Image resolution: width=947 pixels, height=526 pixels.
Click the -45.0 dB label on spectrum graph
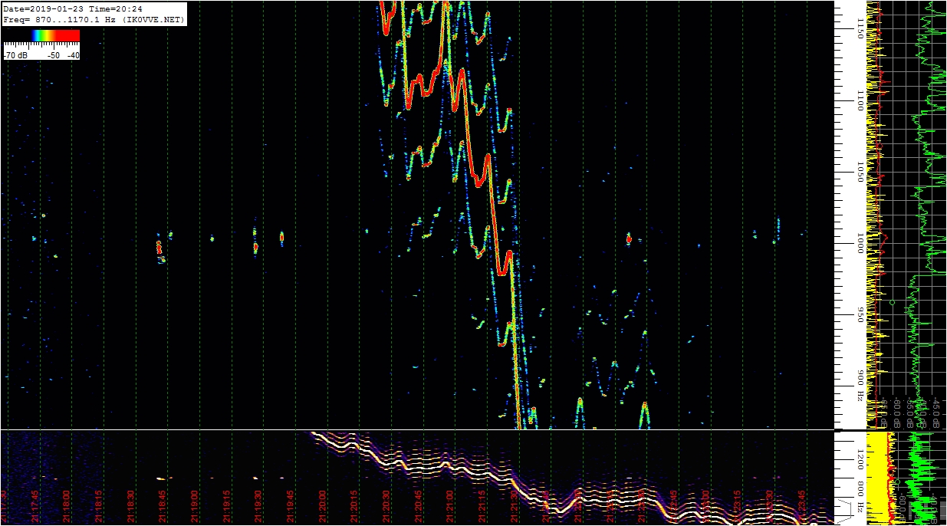(937, 413)
